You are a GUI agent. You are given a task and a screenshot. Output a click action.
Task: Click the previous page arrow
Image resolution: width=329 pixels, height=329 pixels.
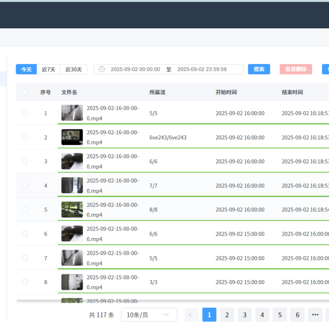point(190,315)
